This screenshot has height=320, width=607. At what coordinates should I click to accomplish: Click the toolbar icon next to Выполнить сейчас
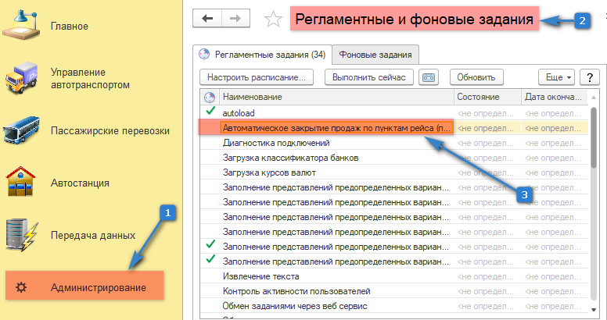tap(429, 77)
